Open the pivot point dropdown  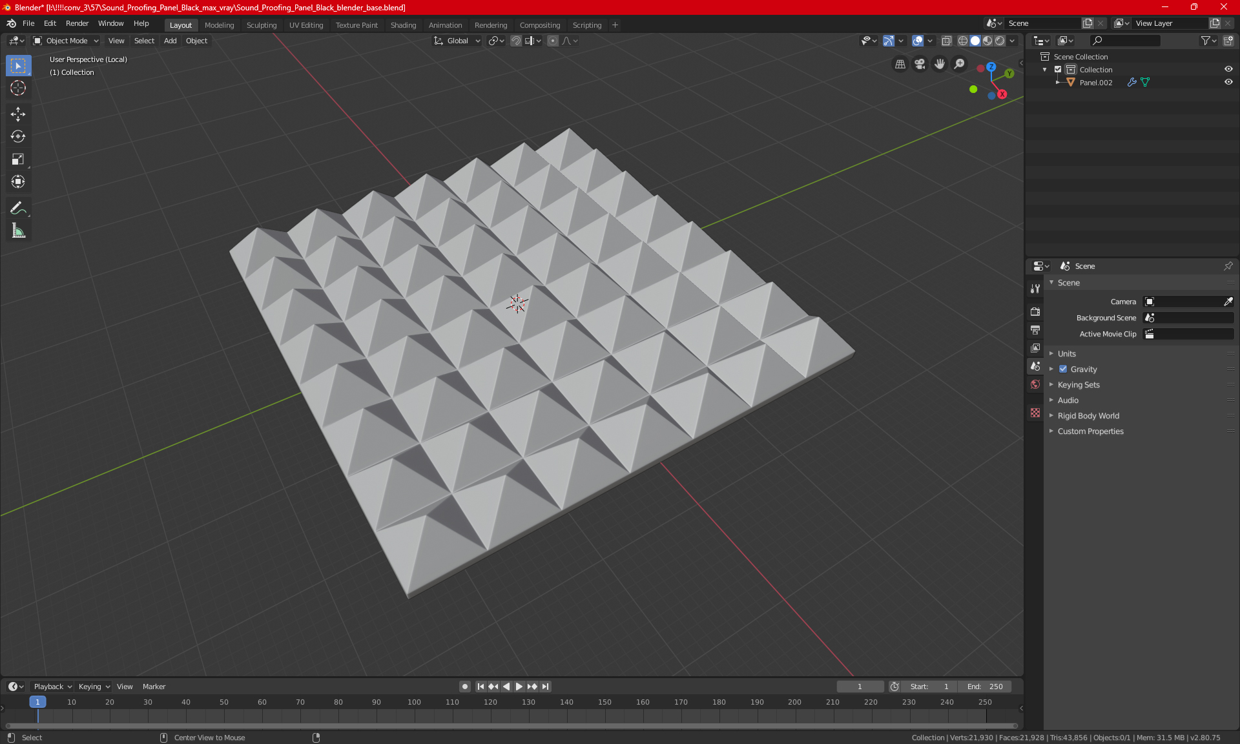496,41
